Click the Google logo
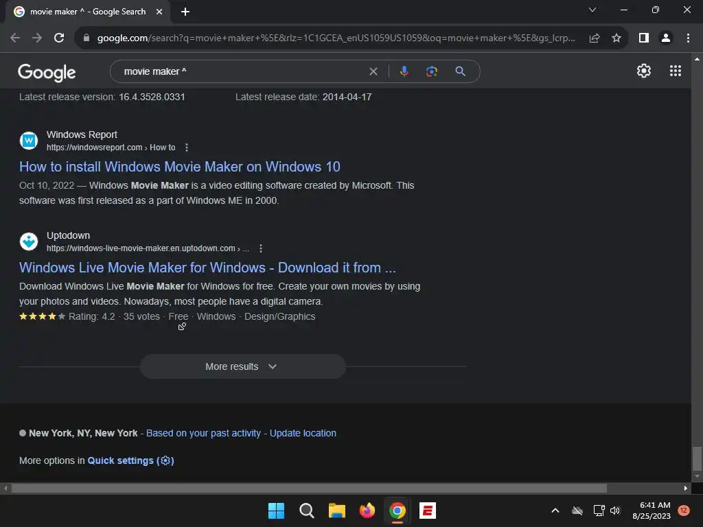703x527 pixels. [x=47, y=72]
